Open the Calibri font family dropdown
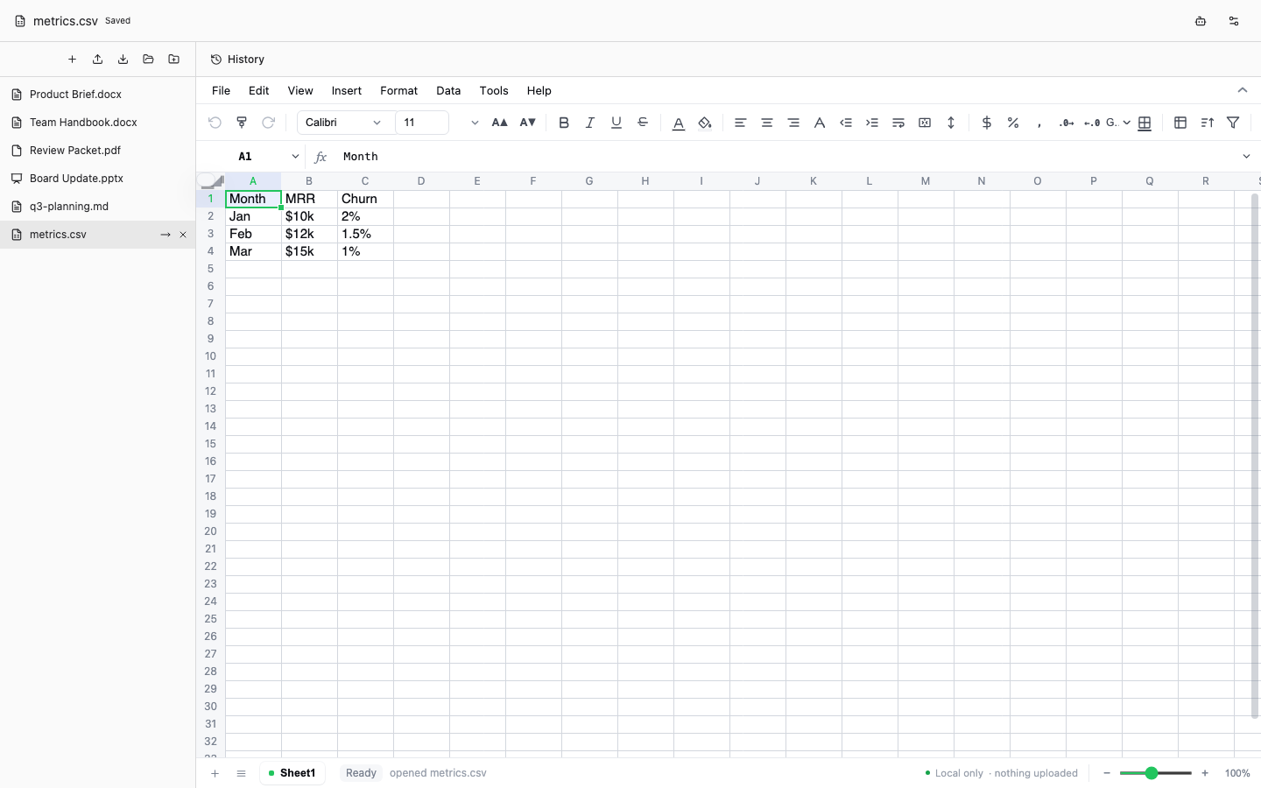 click(343, 123)
